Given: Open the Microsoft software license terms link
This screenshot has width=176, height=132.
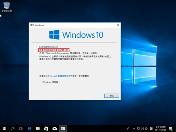Looking at the screenshot, I should 59,76.
